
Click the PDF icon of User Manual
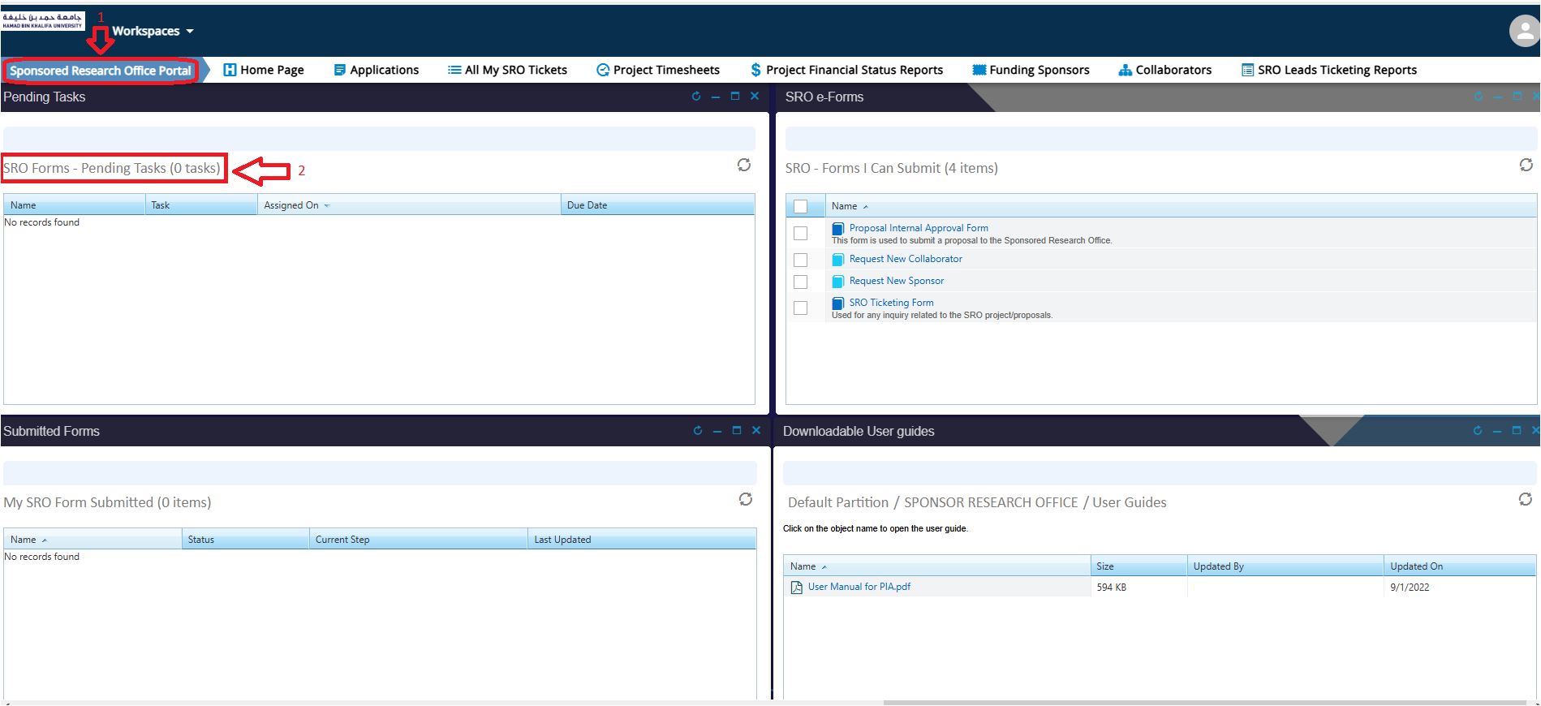point(797,588)
